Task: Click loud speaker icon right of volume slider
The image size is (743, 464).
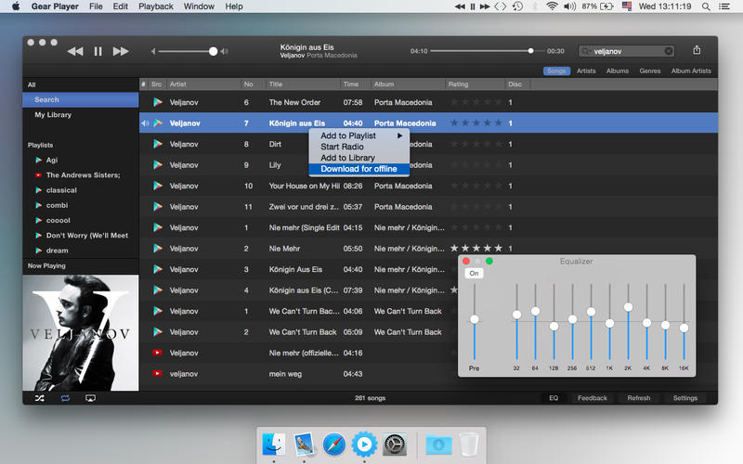Action: (x=225, y=51)
